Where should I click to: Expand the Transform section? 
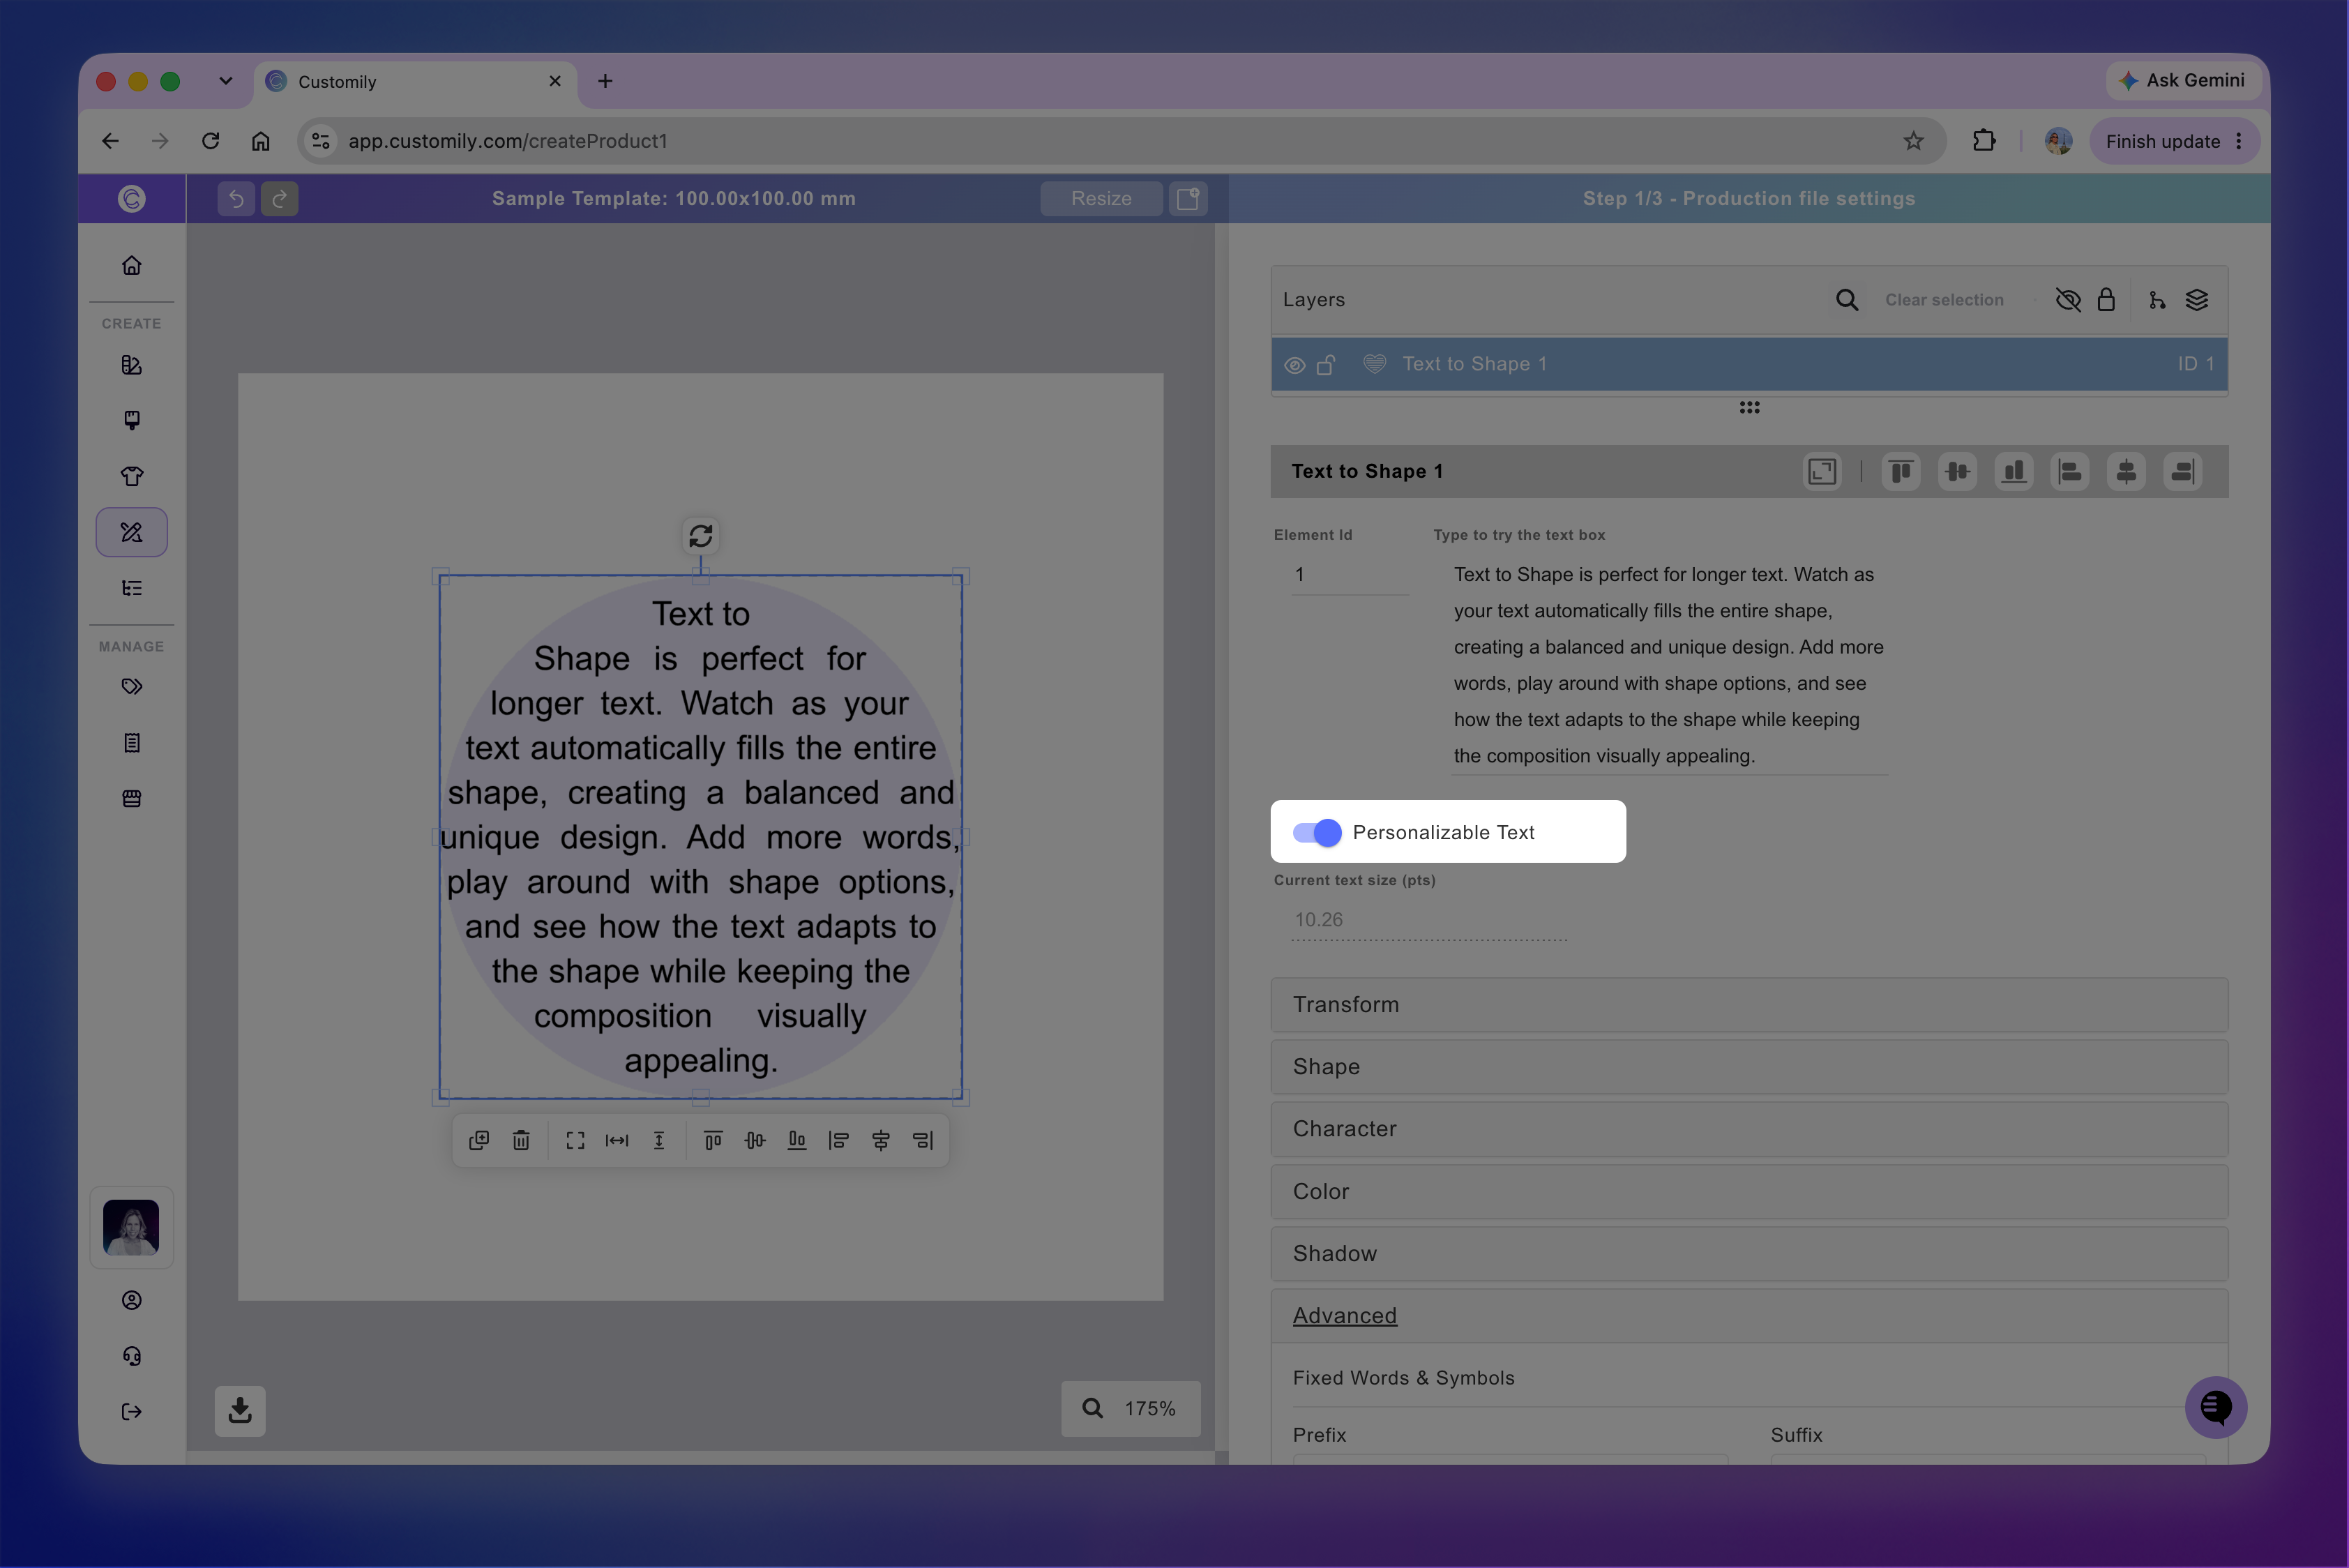tap(1749, 1005)
